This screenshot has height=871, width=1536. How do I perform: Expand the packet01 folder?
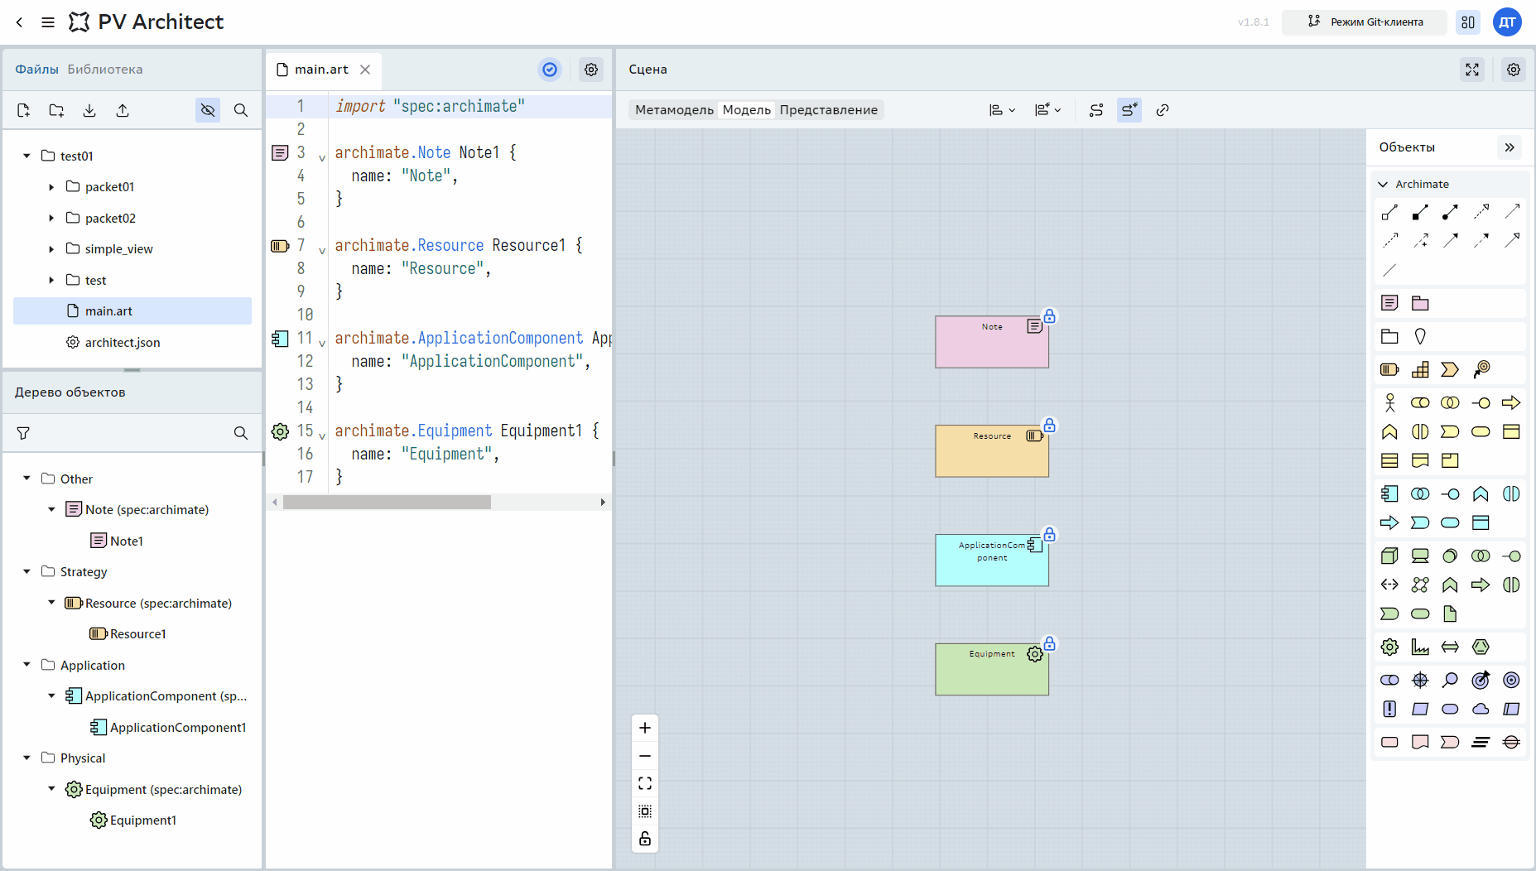tap(51, 187)
